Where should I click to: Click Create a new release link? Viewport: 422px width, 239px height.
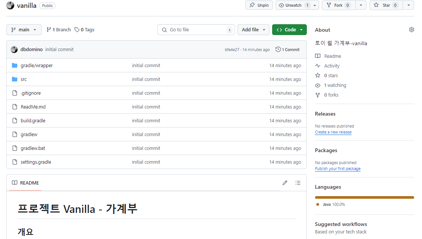333,132
